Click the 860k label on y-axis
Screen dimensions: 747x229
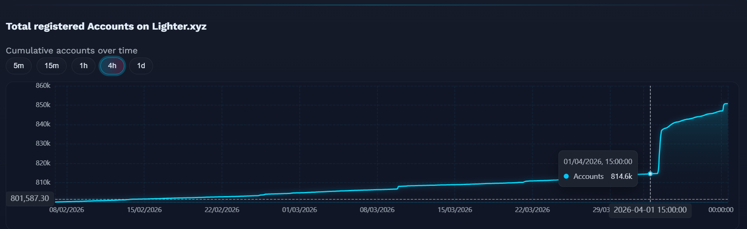coord(43,86)
